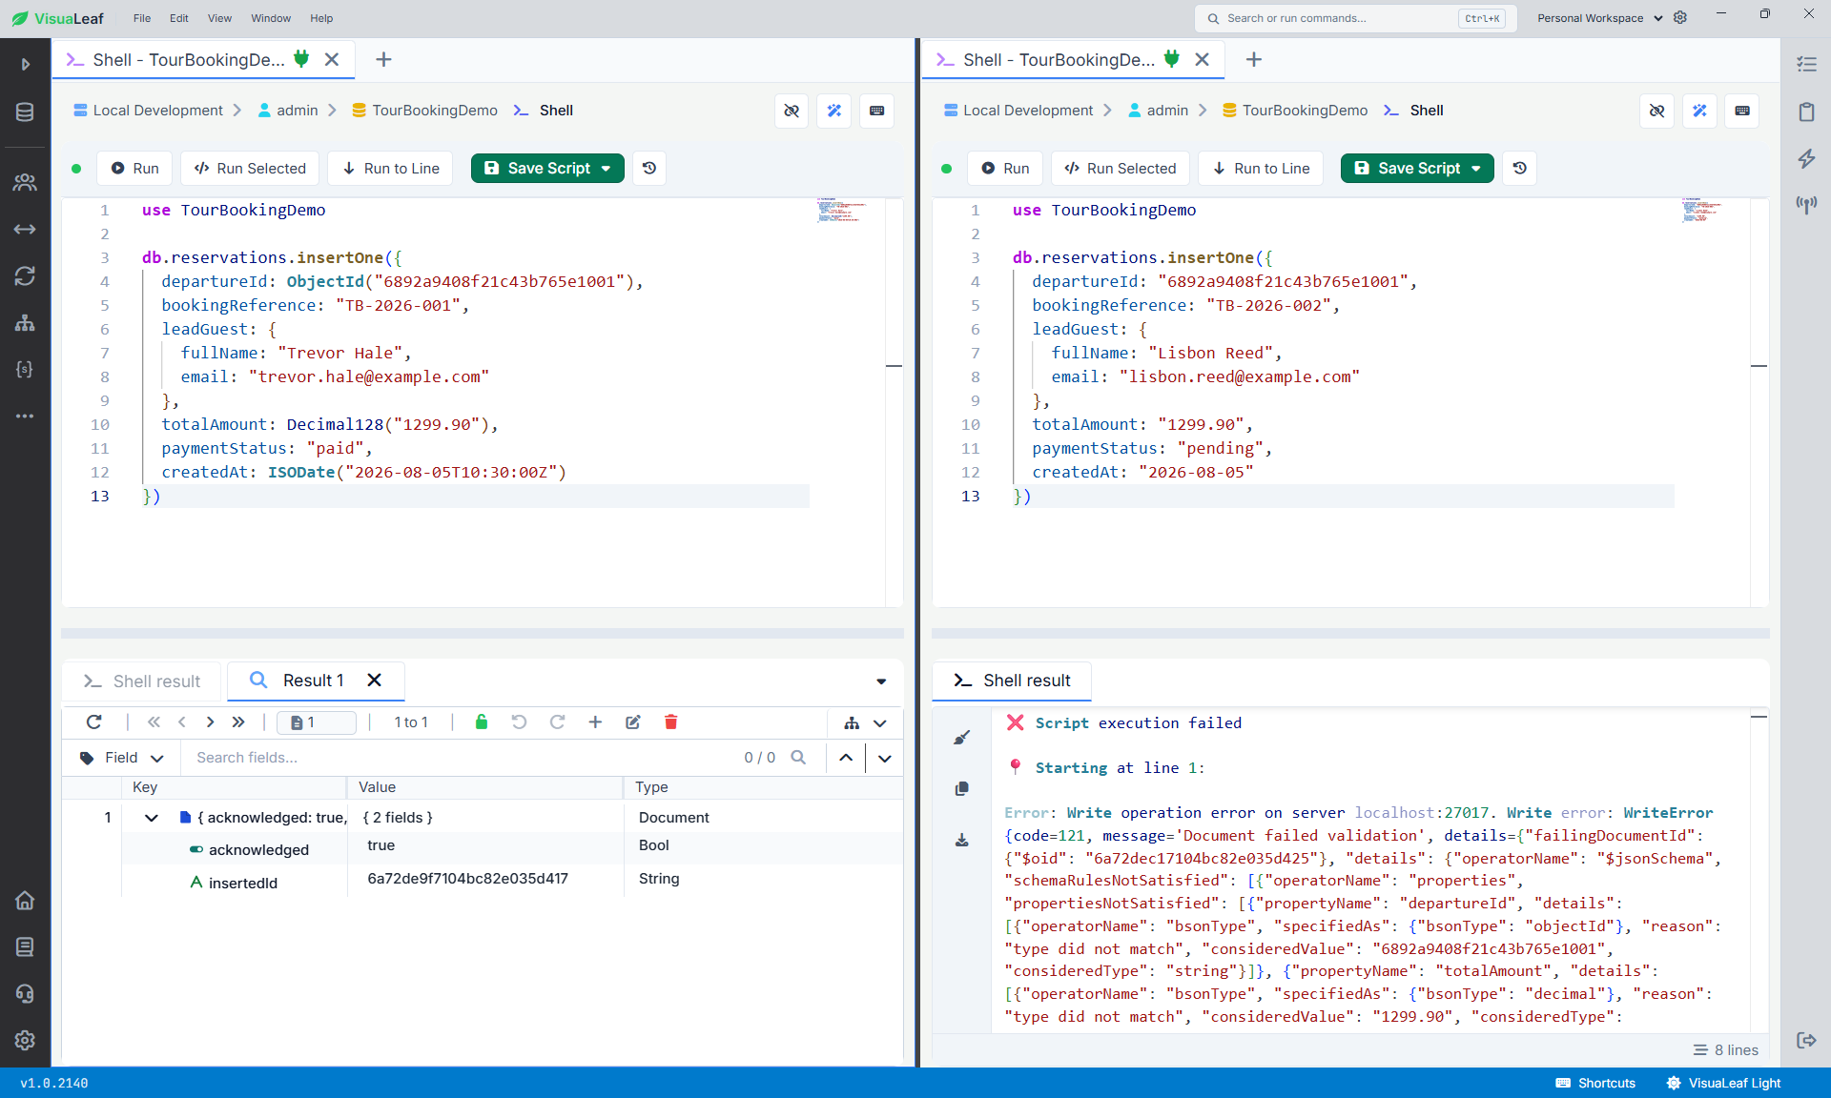Jump to next search match chevron
The height and width of the screenshot is (1098, 1831).
(x=885, y=759)
